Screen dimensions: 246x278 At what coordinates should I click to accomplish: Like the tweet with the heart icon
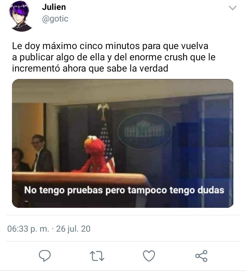coord(149,256)
